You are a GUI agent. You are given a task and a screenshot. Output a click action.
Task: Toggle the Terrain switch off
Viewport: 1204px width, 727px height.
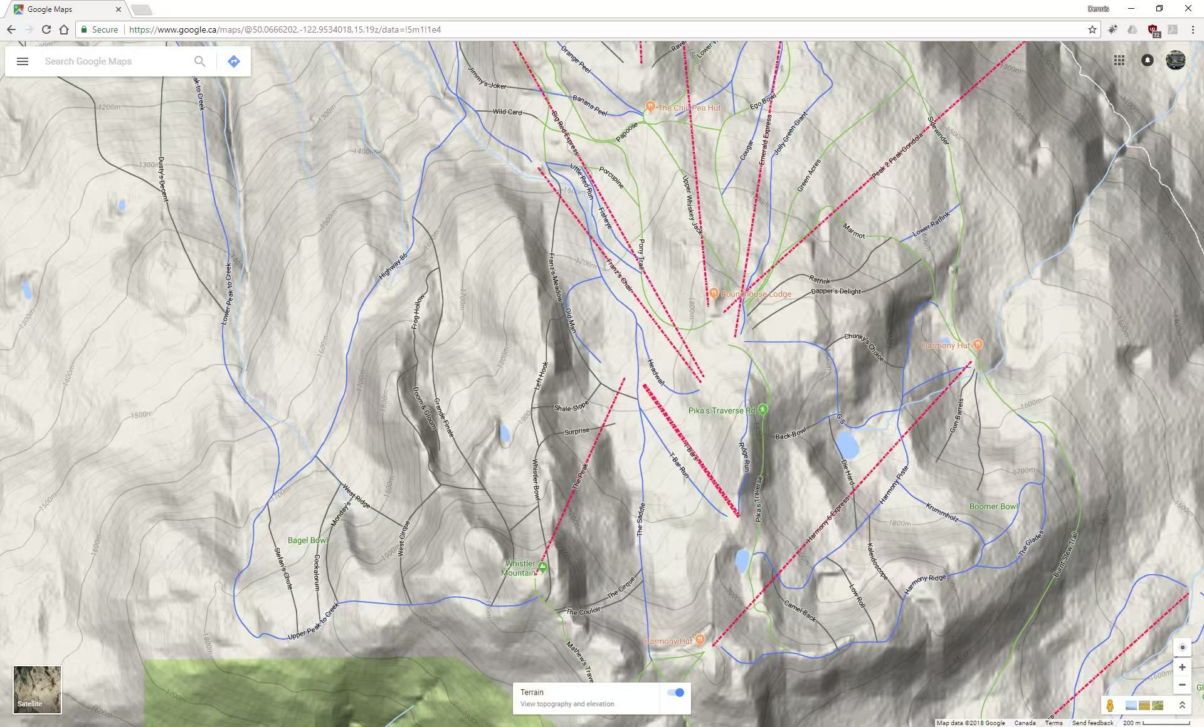(x=675, y=693)
